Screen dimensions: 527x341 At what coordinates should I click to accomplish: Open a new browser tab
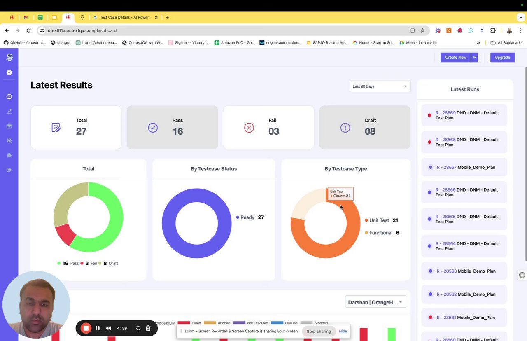click(x=167, y=17)
